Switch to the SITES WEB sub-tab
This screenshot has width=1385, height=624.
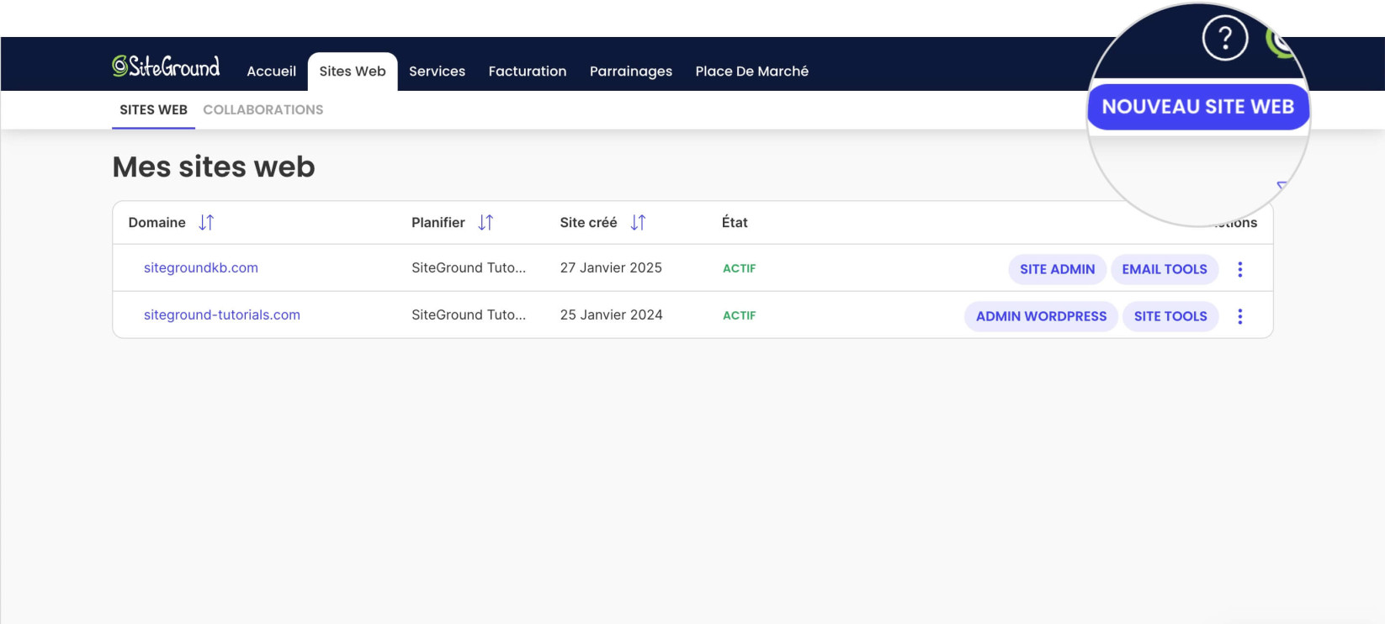153,110
